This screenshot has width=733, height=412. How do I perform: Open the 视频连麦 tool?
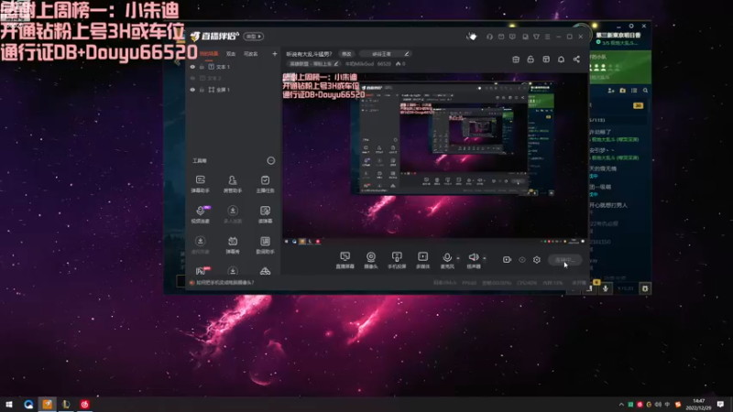point(200,214)
